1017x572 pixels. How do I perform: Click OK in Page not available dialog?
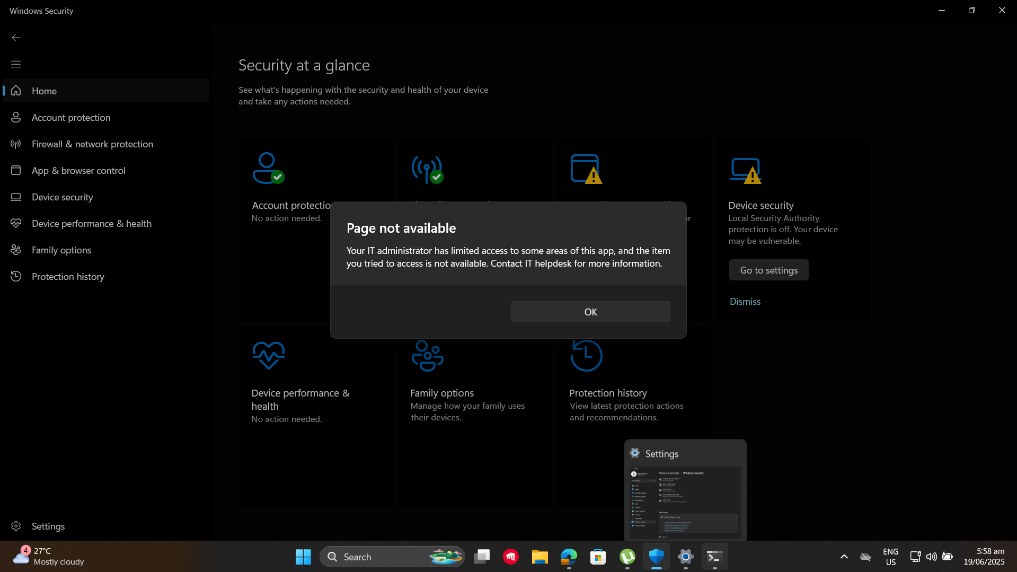[590, 312]
